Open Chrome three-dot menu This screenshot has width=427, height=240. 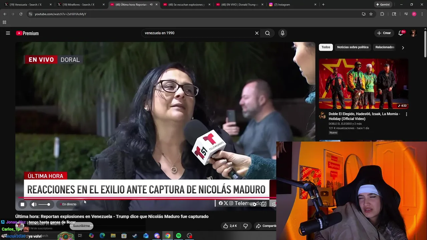point(422,14)
